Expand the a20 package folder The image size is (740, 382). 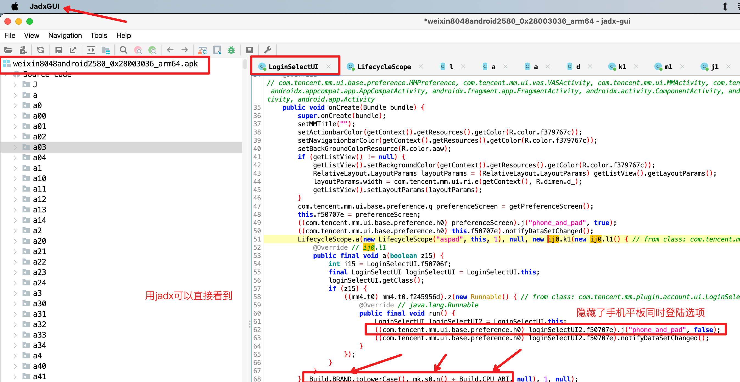15,241
